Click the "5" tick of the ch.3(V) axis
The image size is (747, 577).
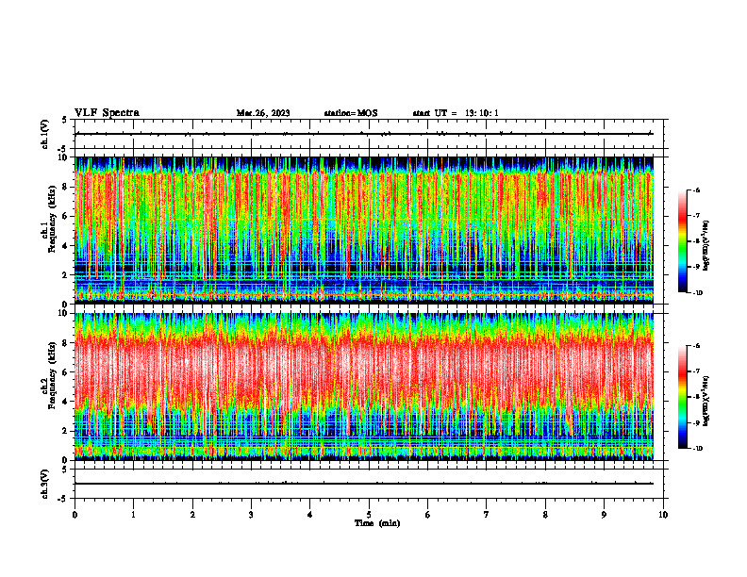pyautogui.click(x=65, y=470)
